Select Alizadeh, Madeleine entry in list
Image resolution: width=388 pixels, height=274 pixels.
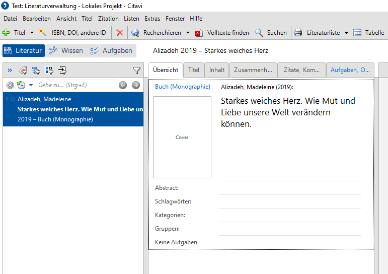click(73, 109)
